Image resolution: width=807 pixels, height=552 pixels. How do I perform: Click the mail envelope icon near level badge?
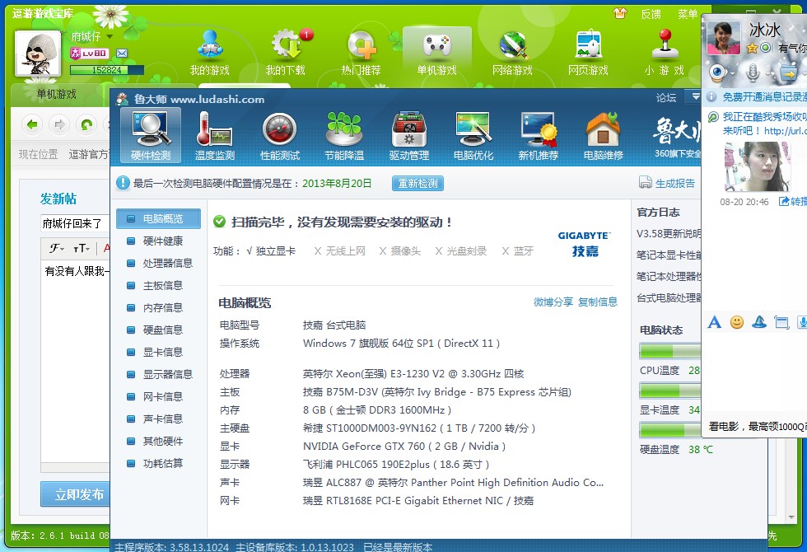click(x=122, y=53)
